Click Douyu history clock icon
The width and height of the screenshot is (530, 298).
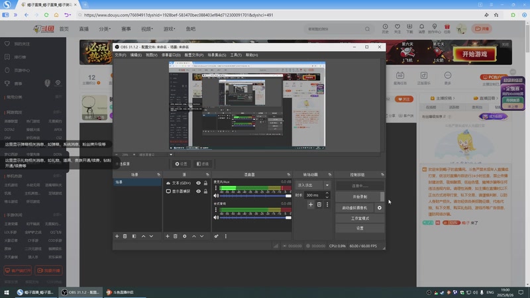click(x=385, y=28)
